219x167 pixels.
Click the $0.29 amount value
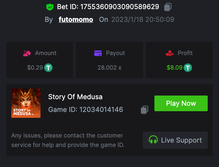pos(35,67)
